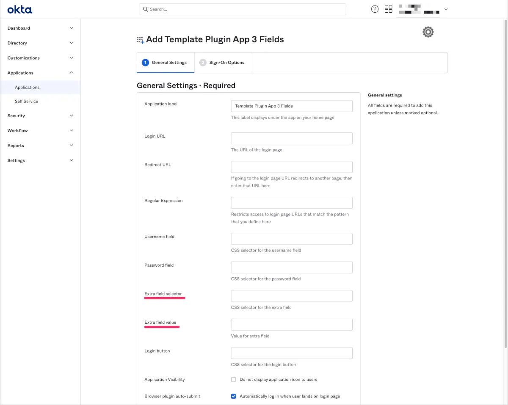508x405 pixels.
Task: Click the gear icon near page title
Action: pos(428,32)
